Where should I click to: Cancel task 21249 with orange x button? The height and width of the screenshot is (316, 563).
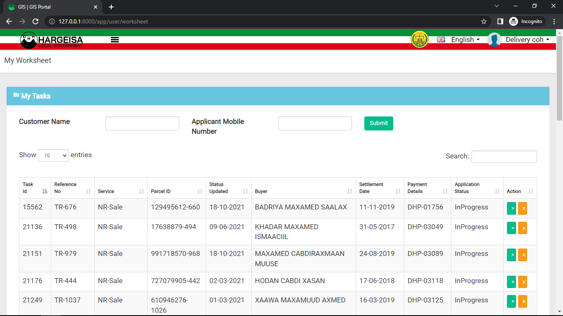point(523,301)
